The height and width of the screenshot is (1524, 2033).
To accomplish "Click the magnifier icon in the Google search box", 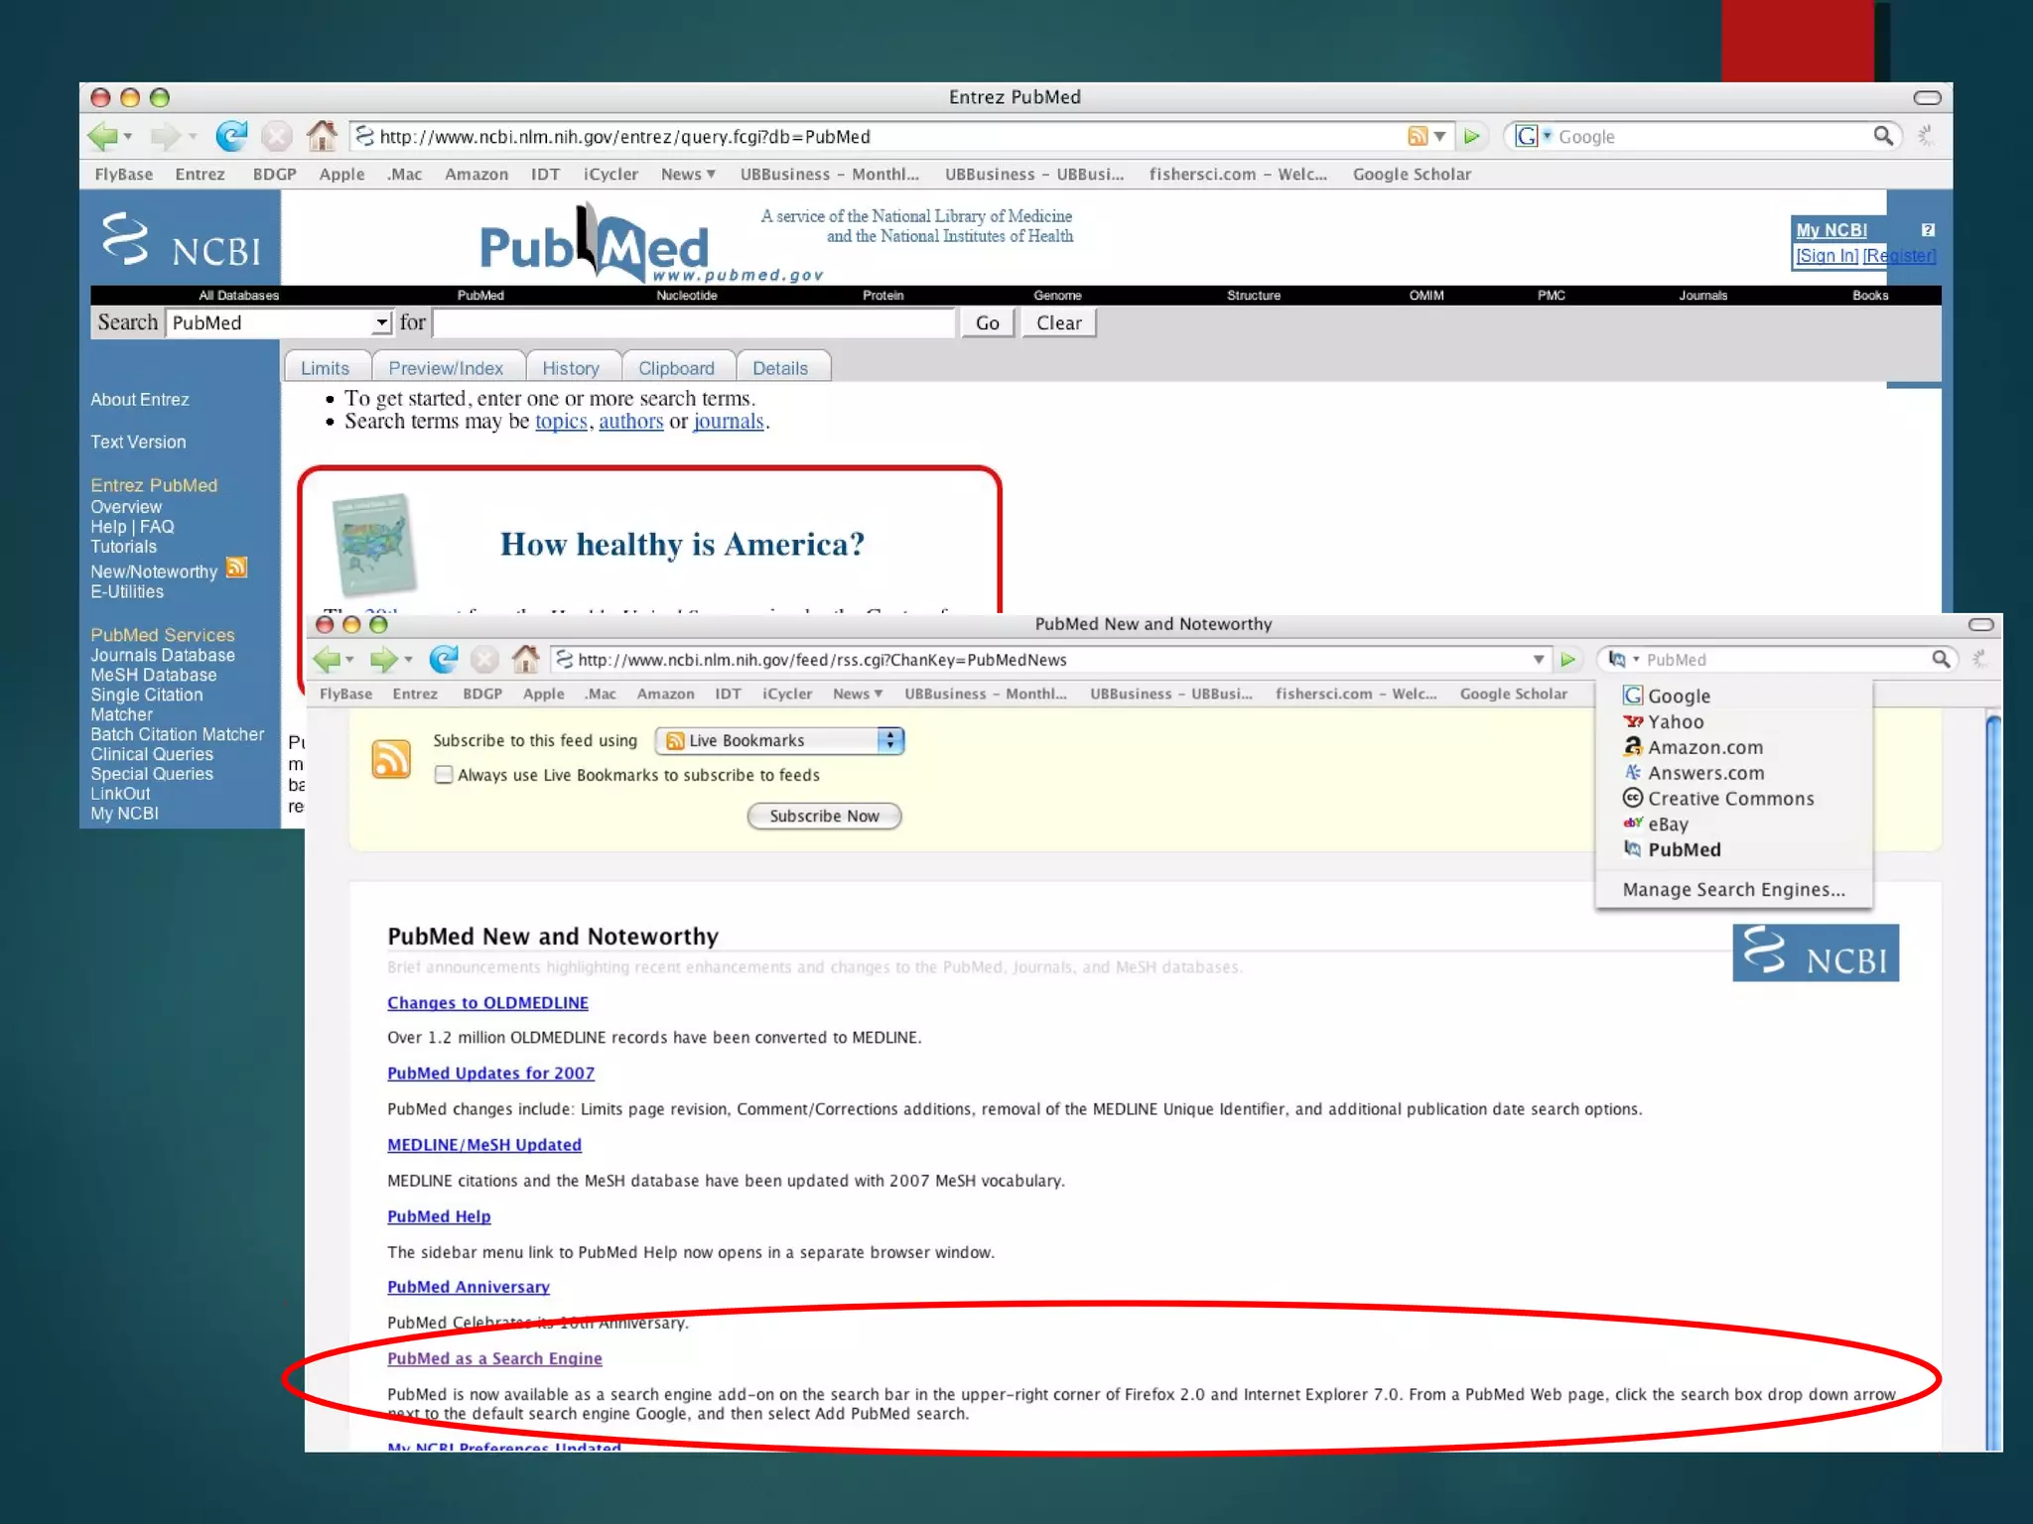I will pos(1882,136).
